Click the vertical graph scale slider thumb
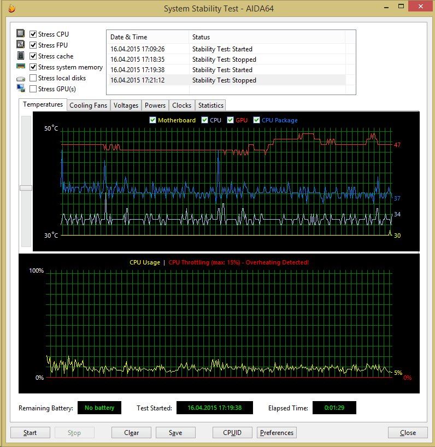The image size is (435, 447). pyautogui.click(x=26, y=188)
